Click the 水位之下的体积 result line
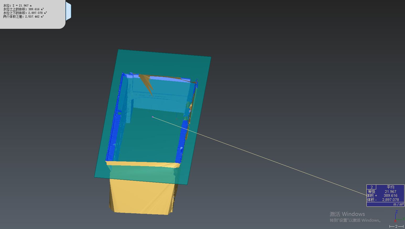Image resolution: width=405 pixels, height=229 pixels. tap(25, 13)
